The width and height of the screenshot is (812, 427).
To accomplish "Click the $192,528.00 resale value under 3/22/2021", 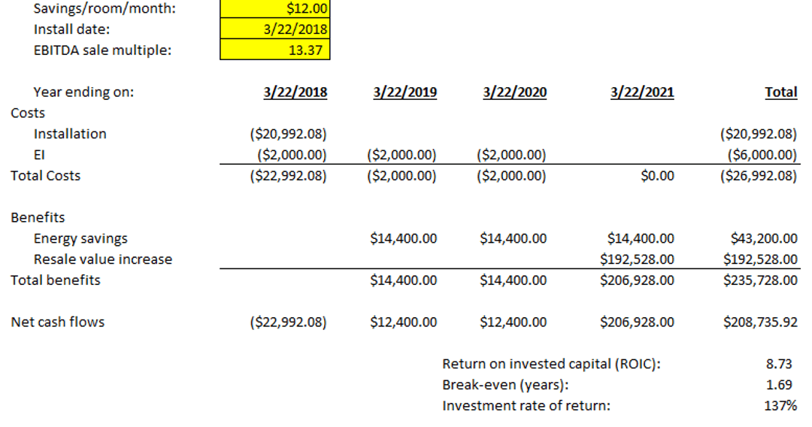I will (638, 259).
